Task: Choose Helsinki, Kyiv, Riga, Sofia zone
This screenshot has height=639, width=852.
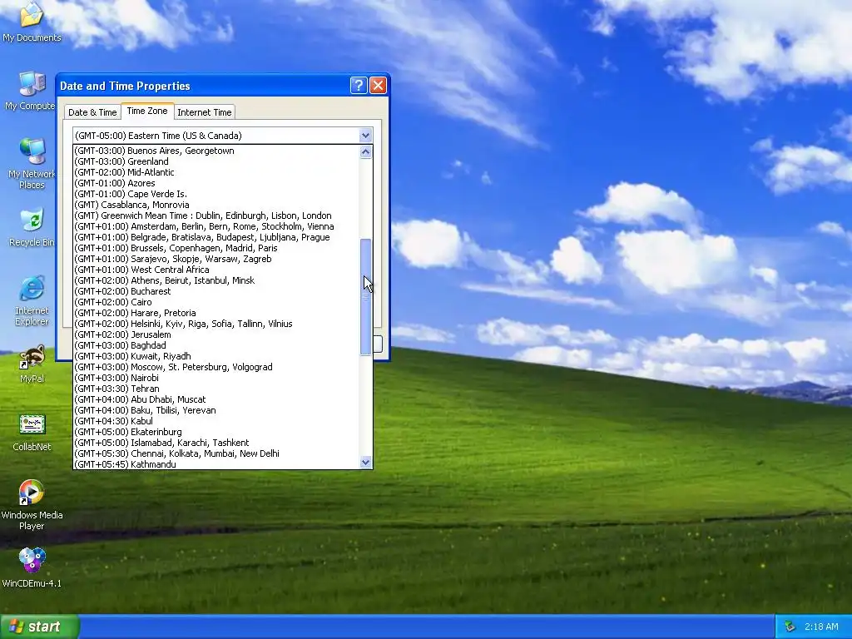Action: (216, 324)
